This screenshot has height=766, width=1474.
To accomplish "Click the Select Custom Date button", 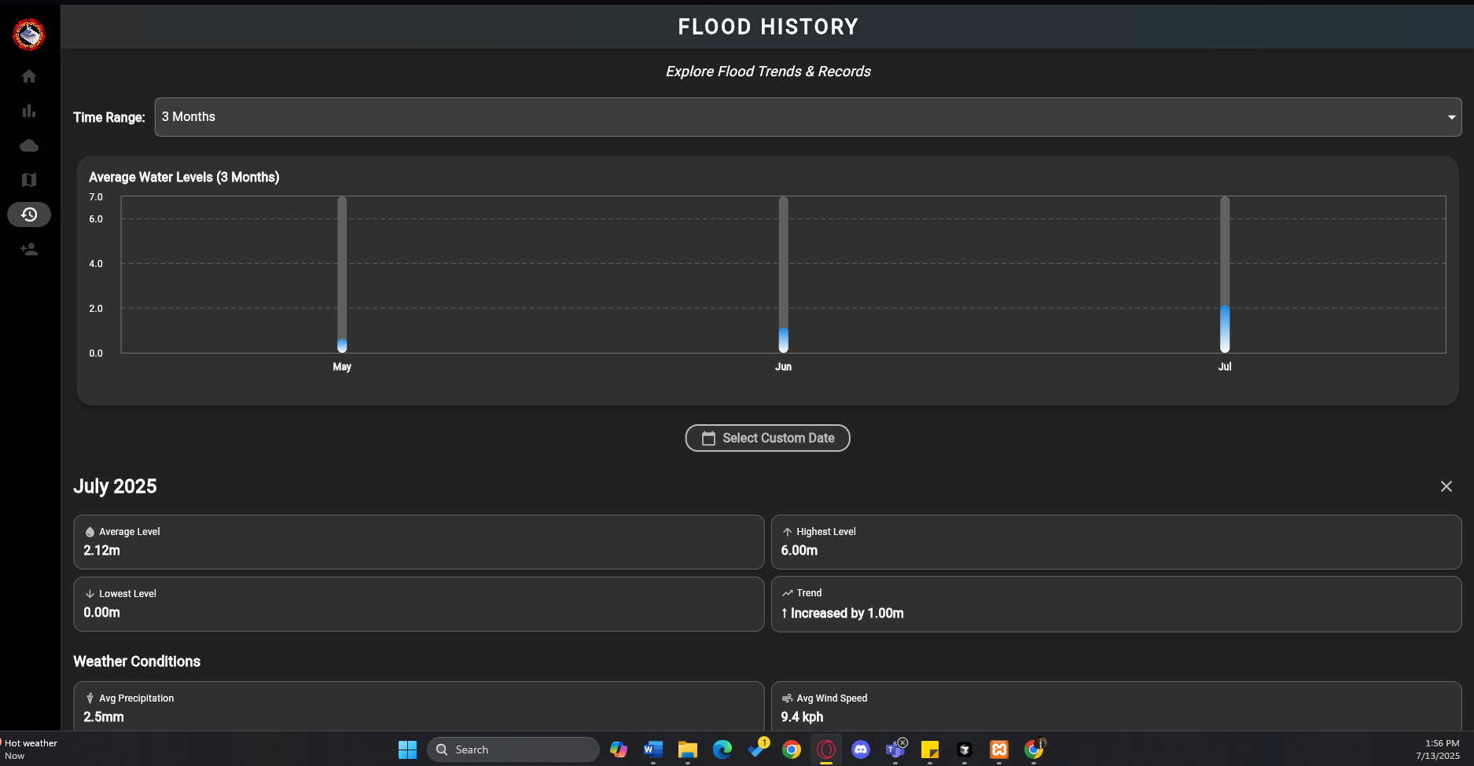I will pos(767,438).
